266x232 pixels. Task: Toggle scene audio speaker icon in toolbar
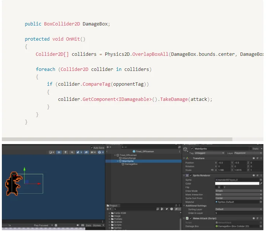click(x=72, y=152)
